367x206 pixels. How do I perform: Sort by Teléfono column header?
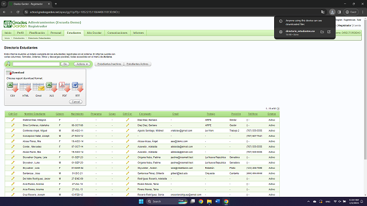(x=253, y=114)
